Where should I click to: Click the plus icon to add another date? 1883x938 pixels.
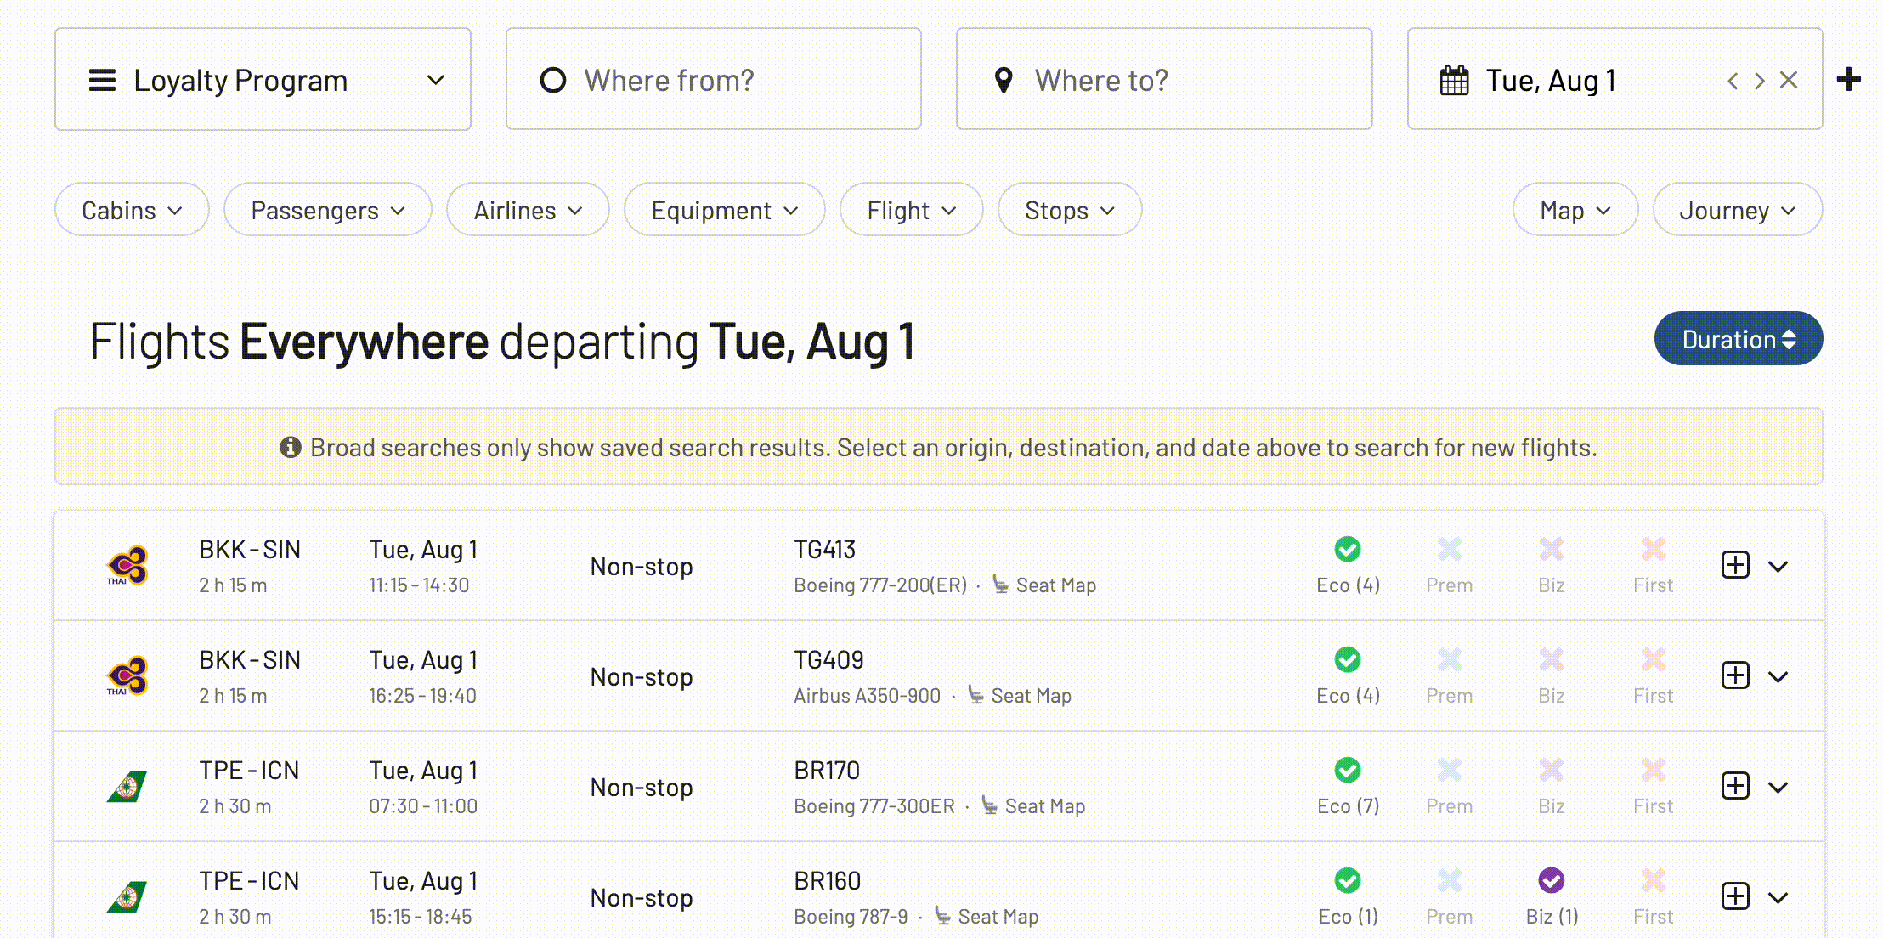pyautogui.click(x=1848, y=79)
